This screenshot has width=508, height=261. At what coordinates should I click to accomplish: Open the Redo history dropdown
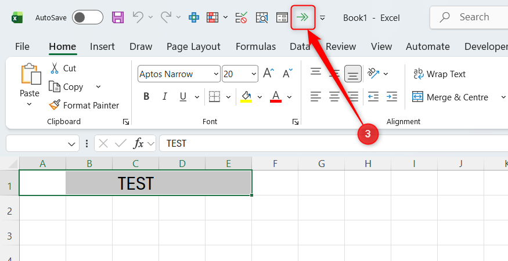click(178, 17)
